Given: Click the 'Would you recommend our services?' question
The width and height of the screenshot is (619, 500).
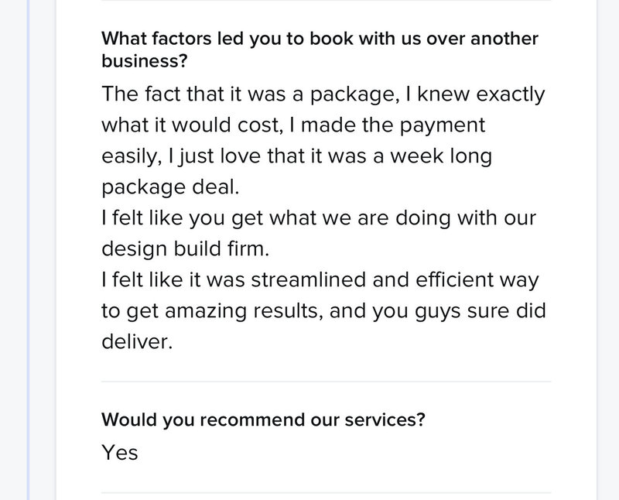Looking at the screenshot, I should pos(263,420).
